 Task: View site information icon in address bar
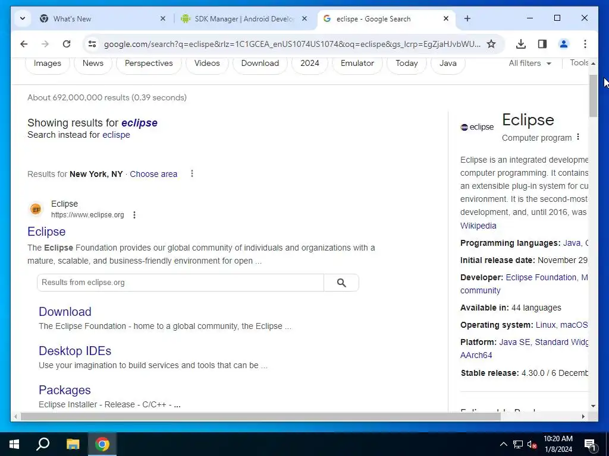(92, 44)
